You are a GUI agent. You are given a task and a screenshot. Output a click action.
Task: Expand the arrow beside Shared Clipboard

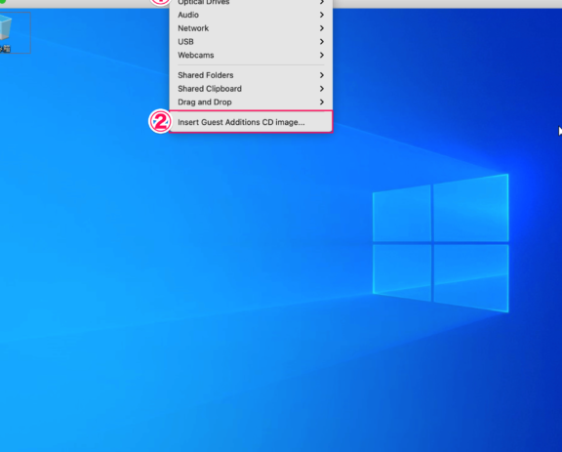322,89
